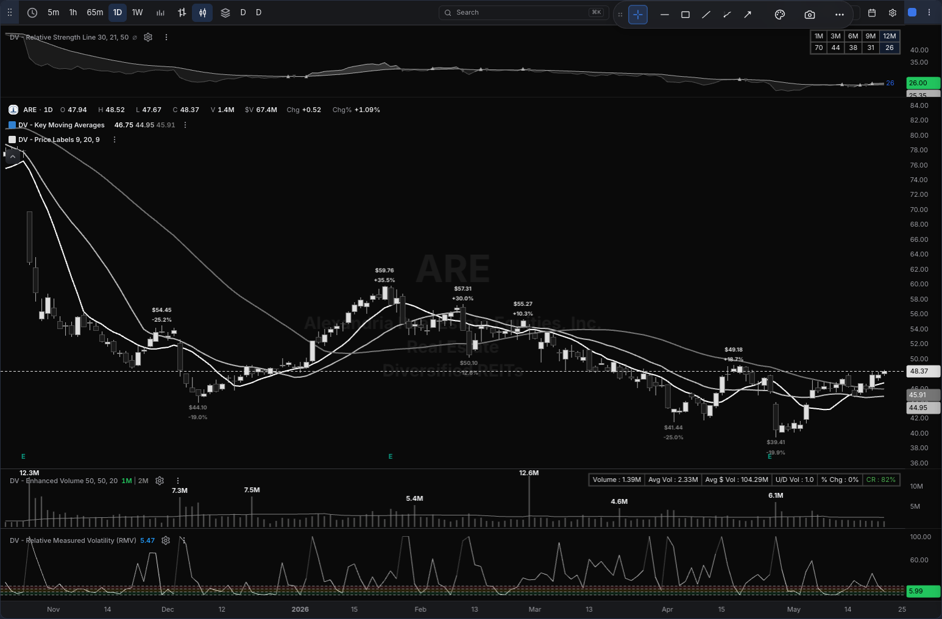
Task: Focus the Search input field
Action: [523, 12]
